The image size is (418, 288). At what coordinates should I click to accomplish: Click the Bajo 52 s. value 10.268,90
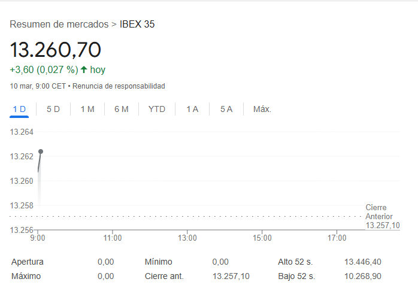click(x=362, y=276)
